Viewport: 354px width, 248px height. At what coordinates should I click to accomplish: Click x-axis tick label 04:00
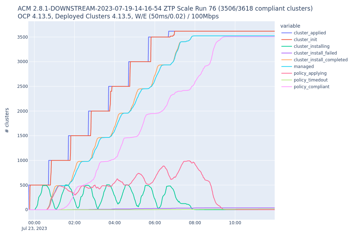pyautogui.click(x=115, y=223)
